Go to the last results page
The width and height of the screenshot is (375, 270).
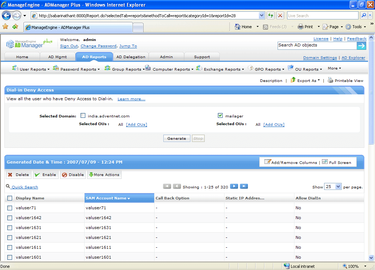click(244, 186)
